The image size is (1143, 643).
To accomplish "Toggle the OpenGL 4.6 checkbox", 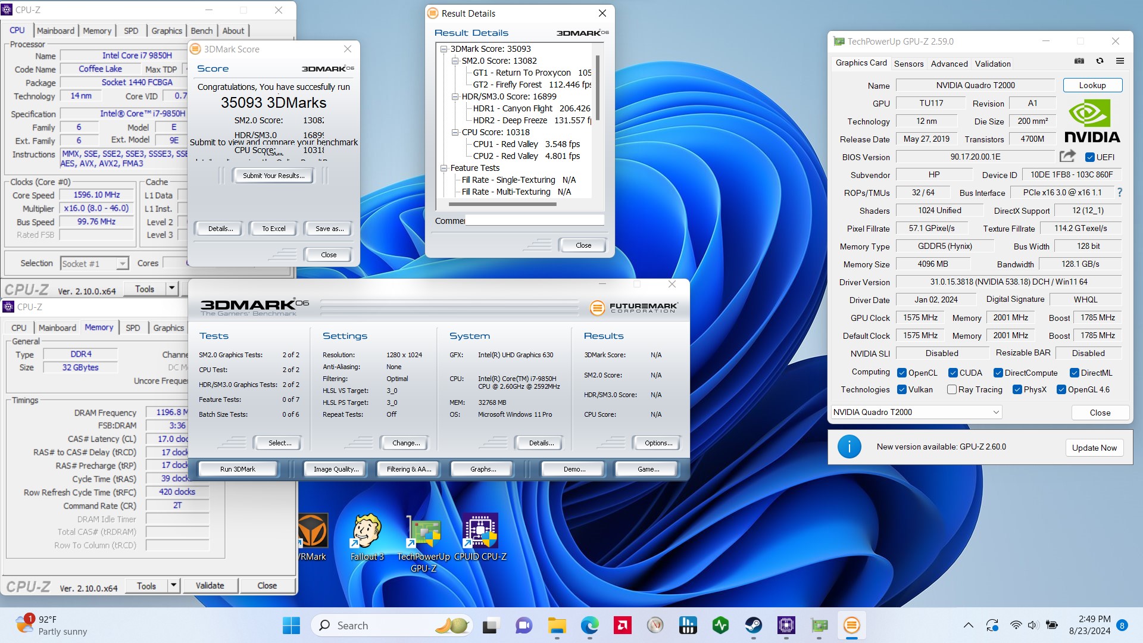I will coord(1061,389).
